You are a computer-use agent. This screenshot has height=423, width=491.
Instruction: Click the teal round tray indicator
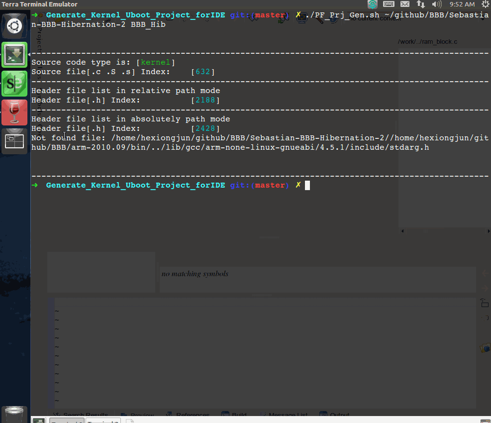372,4
